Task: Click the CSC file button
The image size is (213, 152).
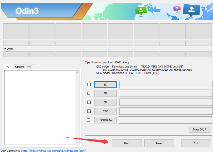Action: tap(105, 111)
